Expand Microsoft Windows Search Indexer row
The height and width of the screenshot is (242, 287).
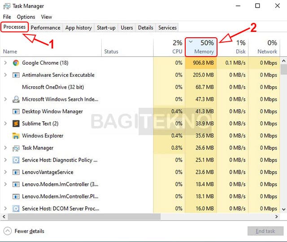click(x=5, y=99)
